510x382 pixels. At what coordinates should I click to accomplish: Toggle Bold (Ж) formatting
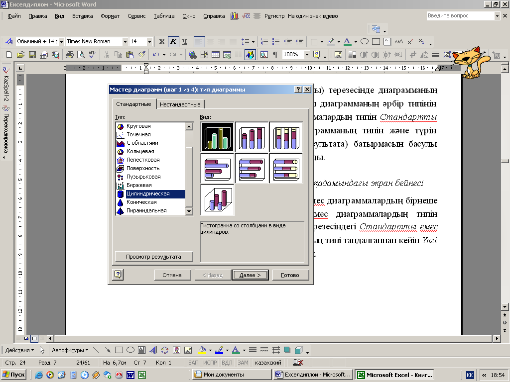162,42
